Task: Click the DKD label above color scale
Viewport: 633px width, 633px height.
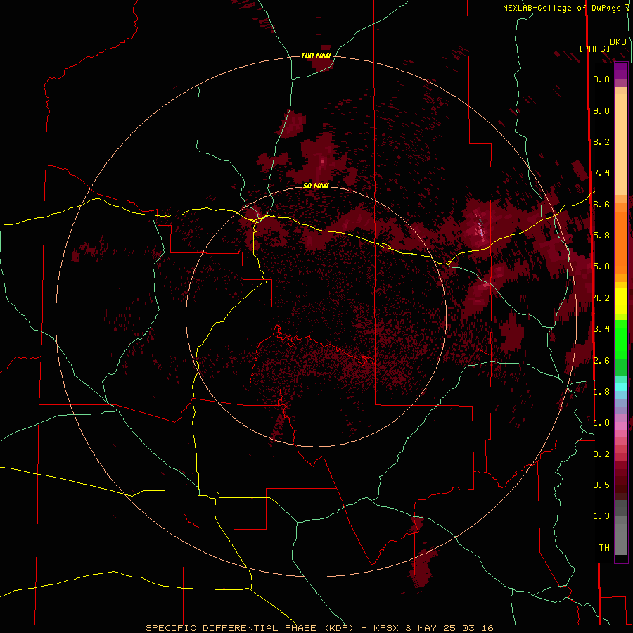Action: (618, 42)
